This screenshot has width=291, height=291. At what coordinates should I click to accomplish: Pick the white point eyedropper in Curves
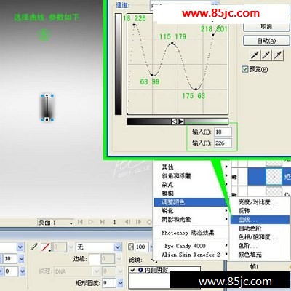[x=278, y=55]
